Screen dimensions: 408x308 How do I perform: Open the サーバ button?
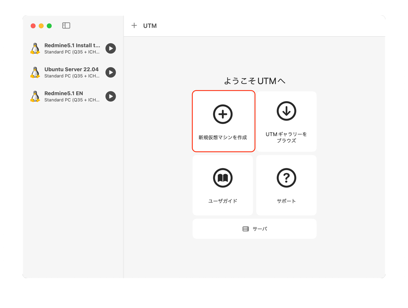[254, 229]
